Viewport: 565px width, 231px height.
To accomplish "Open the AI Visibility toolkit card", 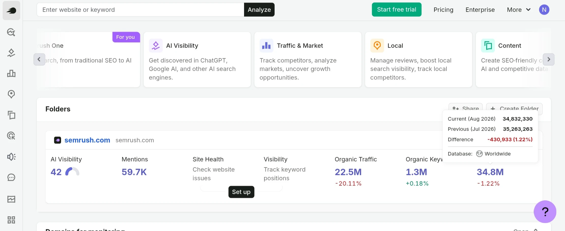I will pyautogui.click(x=197, y=59).
